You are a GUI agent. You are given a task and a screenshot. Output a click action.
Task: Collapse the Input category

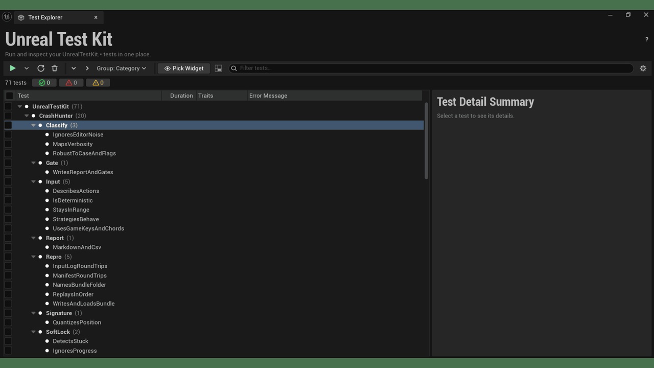[33, 181]
